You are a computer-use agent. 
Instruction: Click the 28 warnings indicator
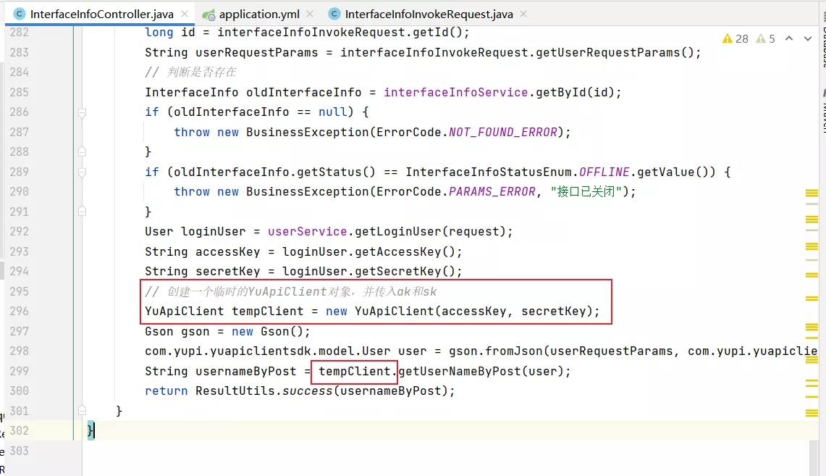pos(736,38)
